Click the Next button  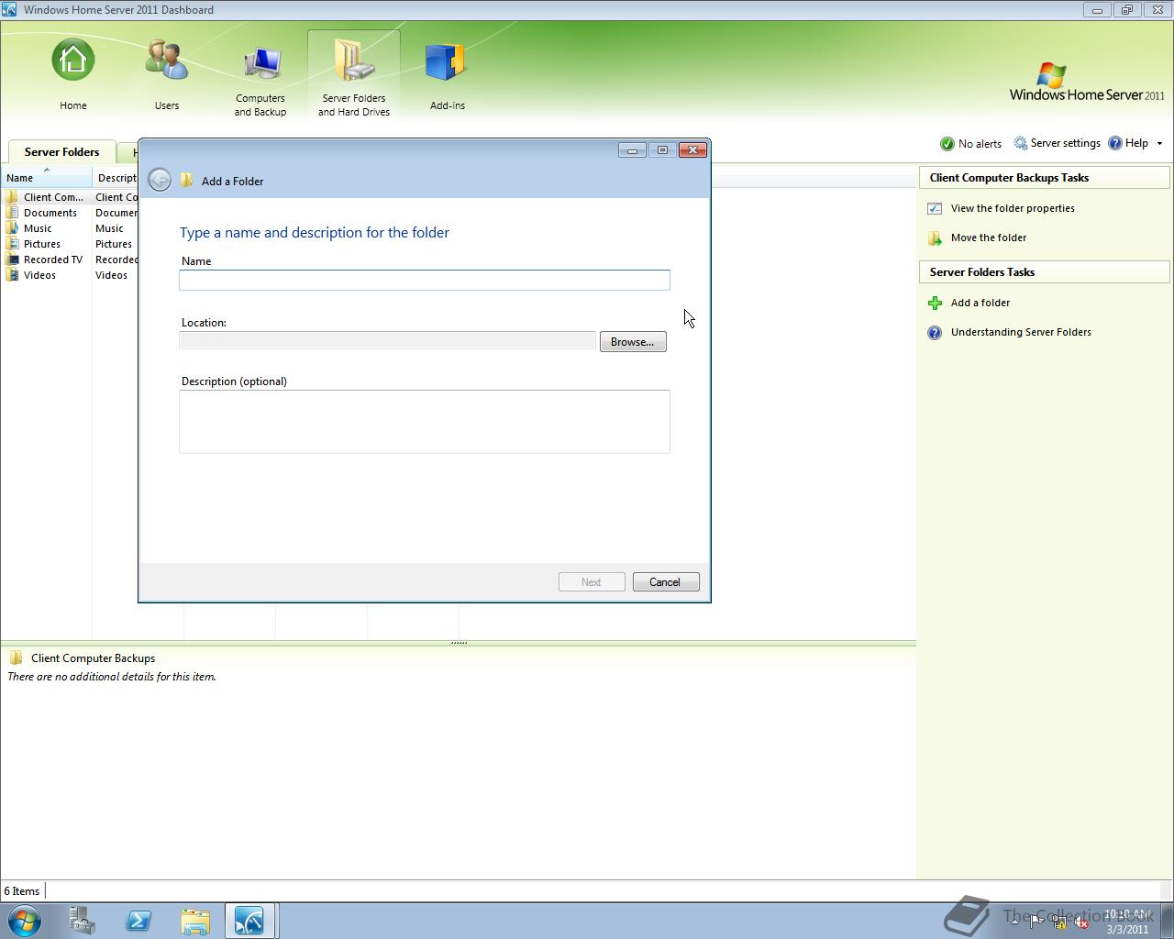click(592, 582)
